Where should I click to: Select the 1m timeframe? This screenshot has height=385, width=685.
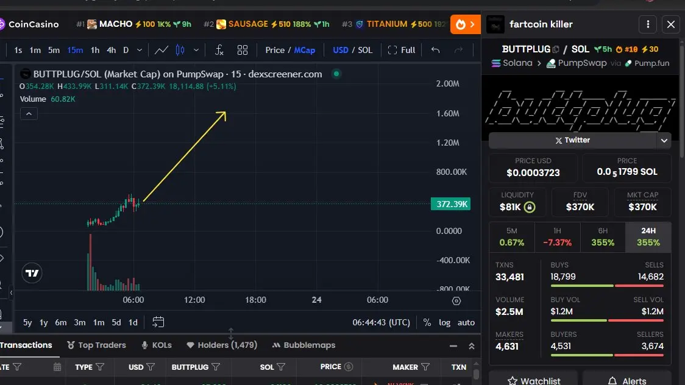(35, 50)
